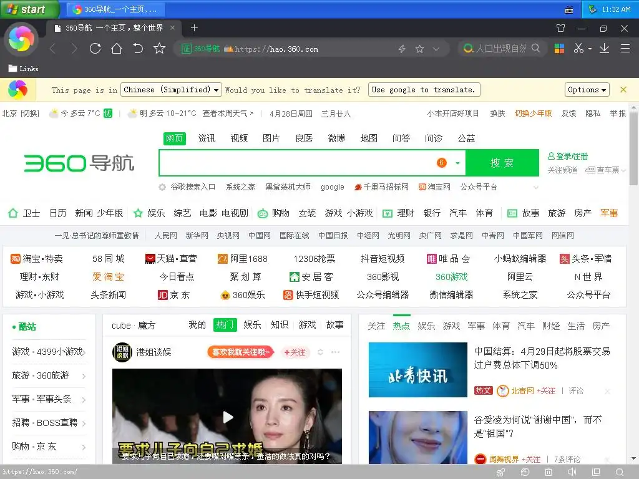Screen dimensions: 639x479
Task: Select the 军事 news tab
Action: 476,326
